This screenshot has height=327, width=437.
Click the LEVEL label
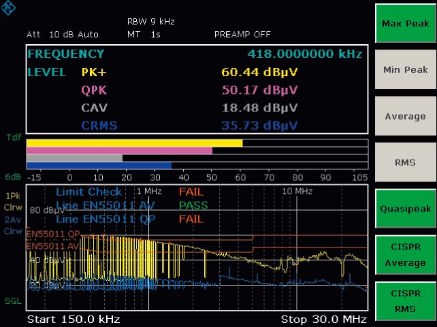point(46,72)
